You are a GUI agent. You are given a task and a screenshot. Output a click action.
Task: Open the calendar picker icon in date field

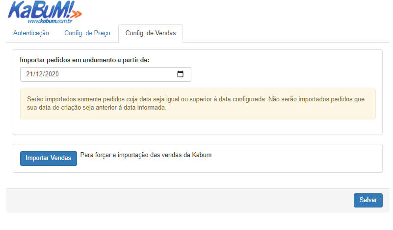click(180, 74)
